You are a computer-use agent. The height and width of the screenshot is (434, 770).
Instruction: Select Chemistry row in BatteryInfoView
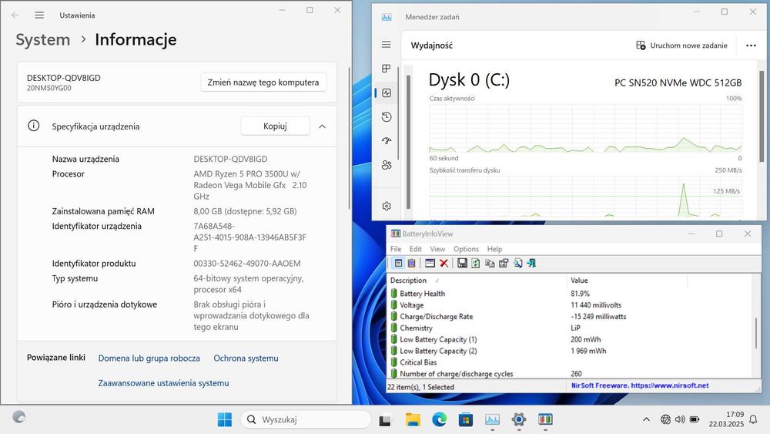click(x=570, y=328)
